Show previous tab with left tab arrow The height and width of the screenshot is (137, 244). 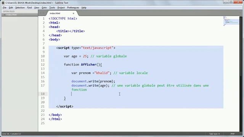coord(41,13)
